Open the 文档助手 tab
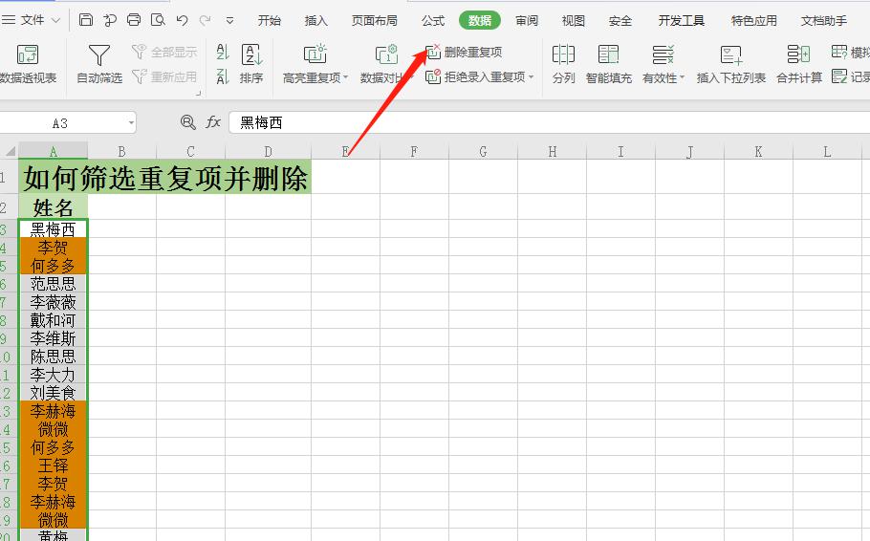This screenshot has width=870, height=541. tap(824, 20)
